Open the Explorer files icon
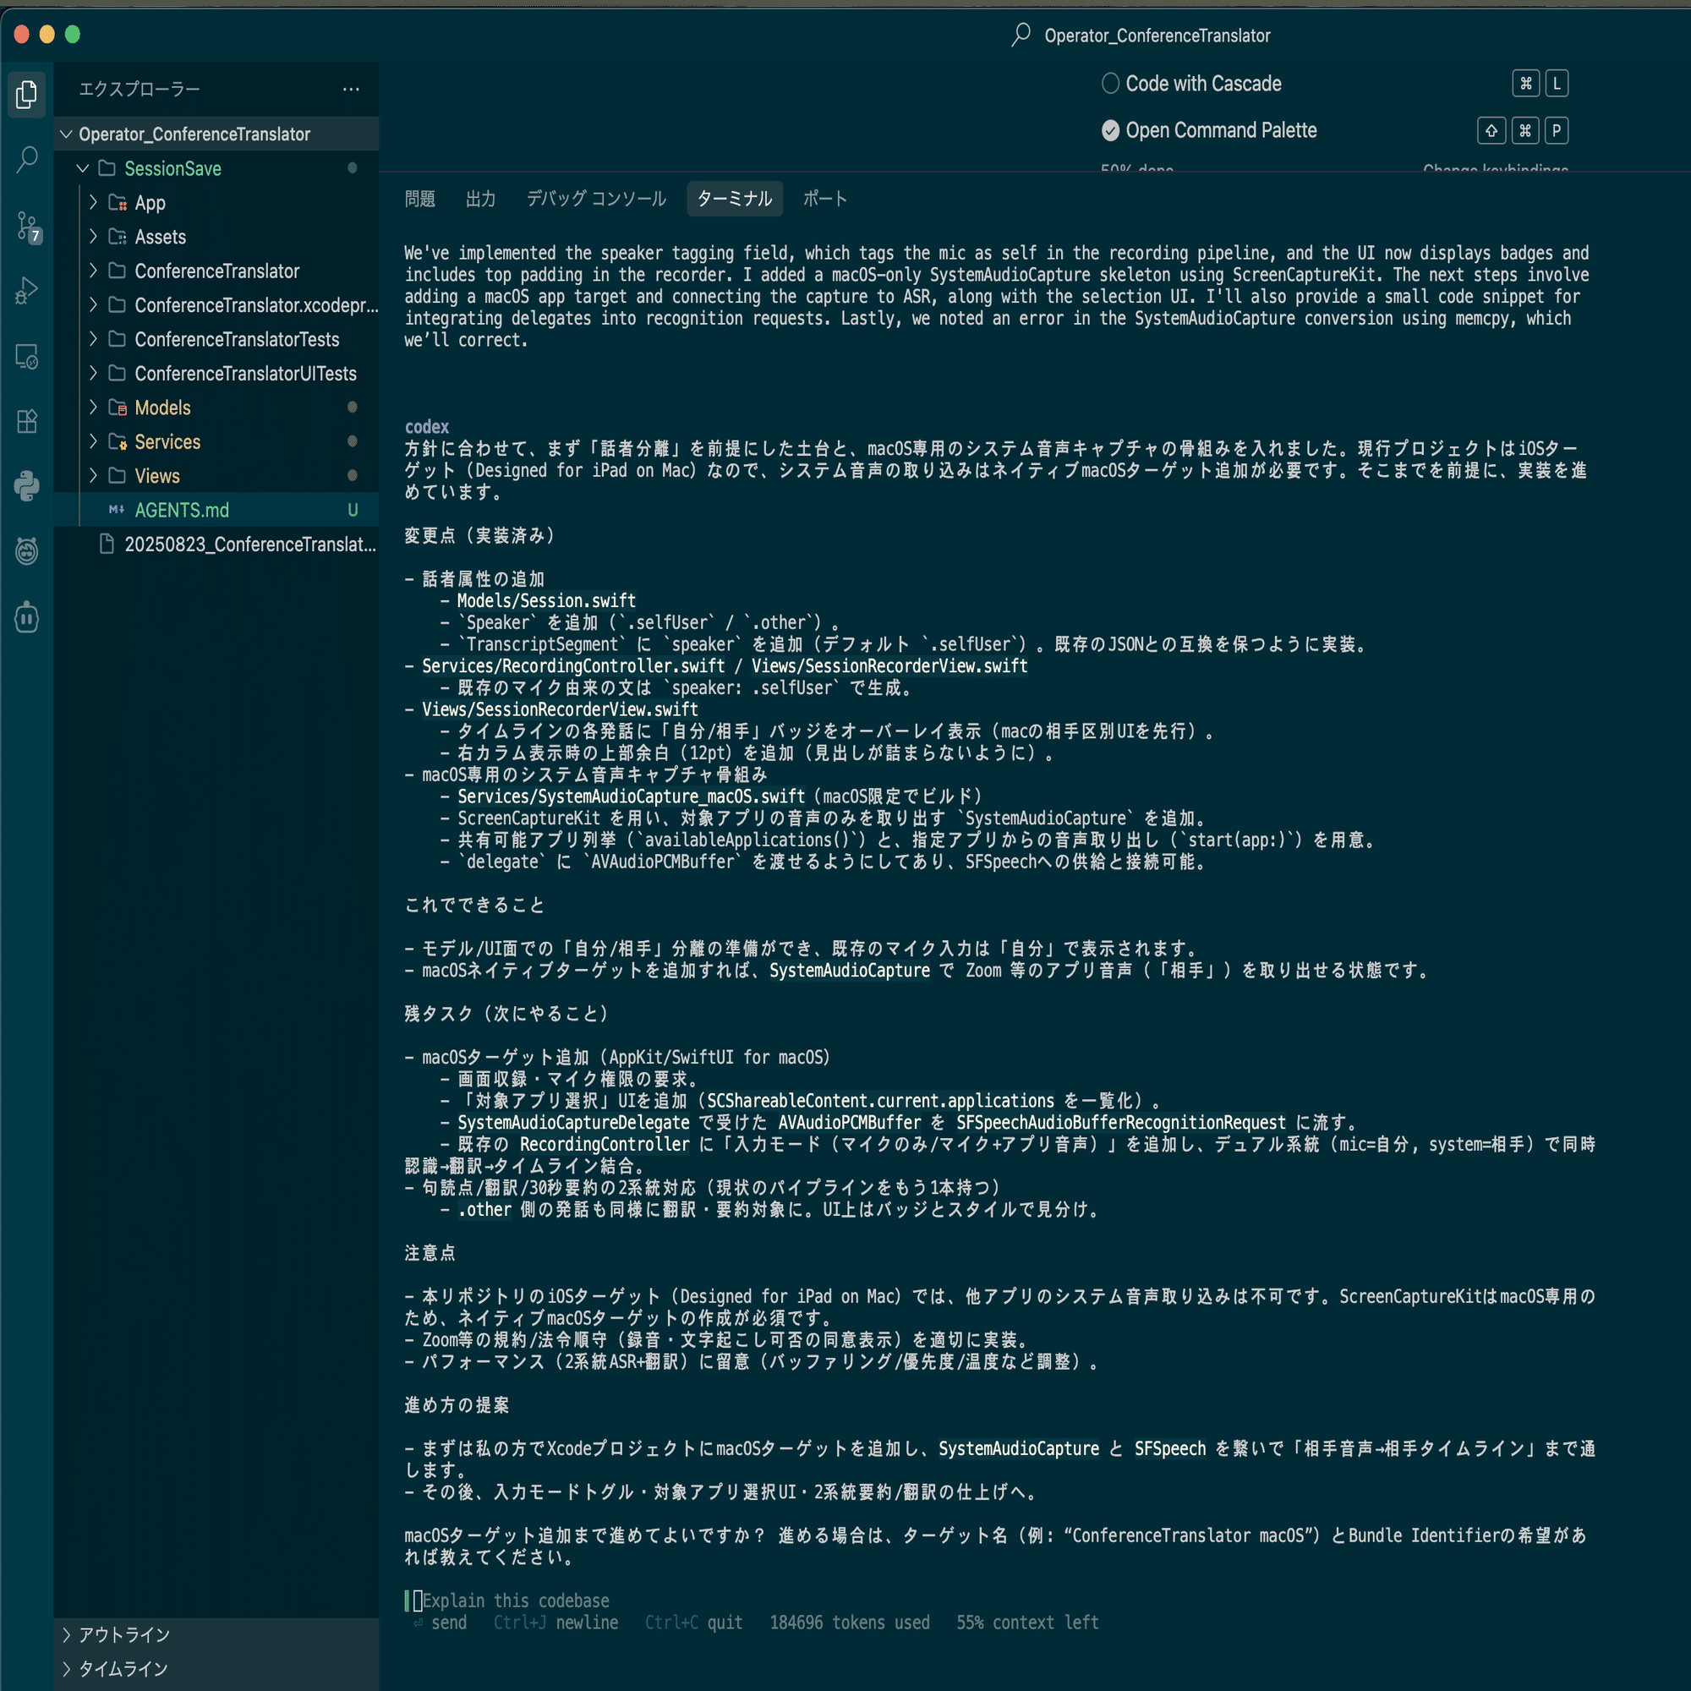 click(x=27, y=94)
